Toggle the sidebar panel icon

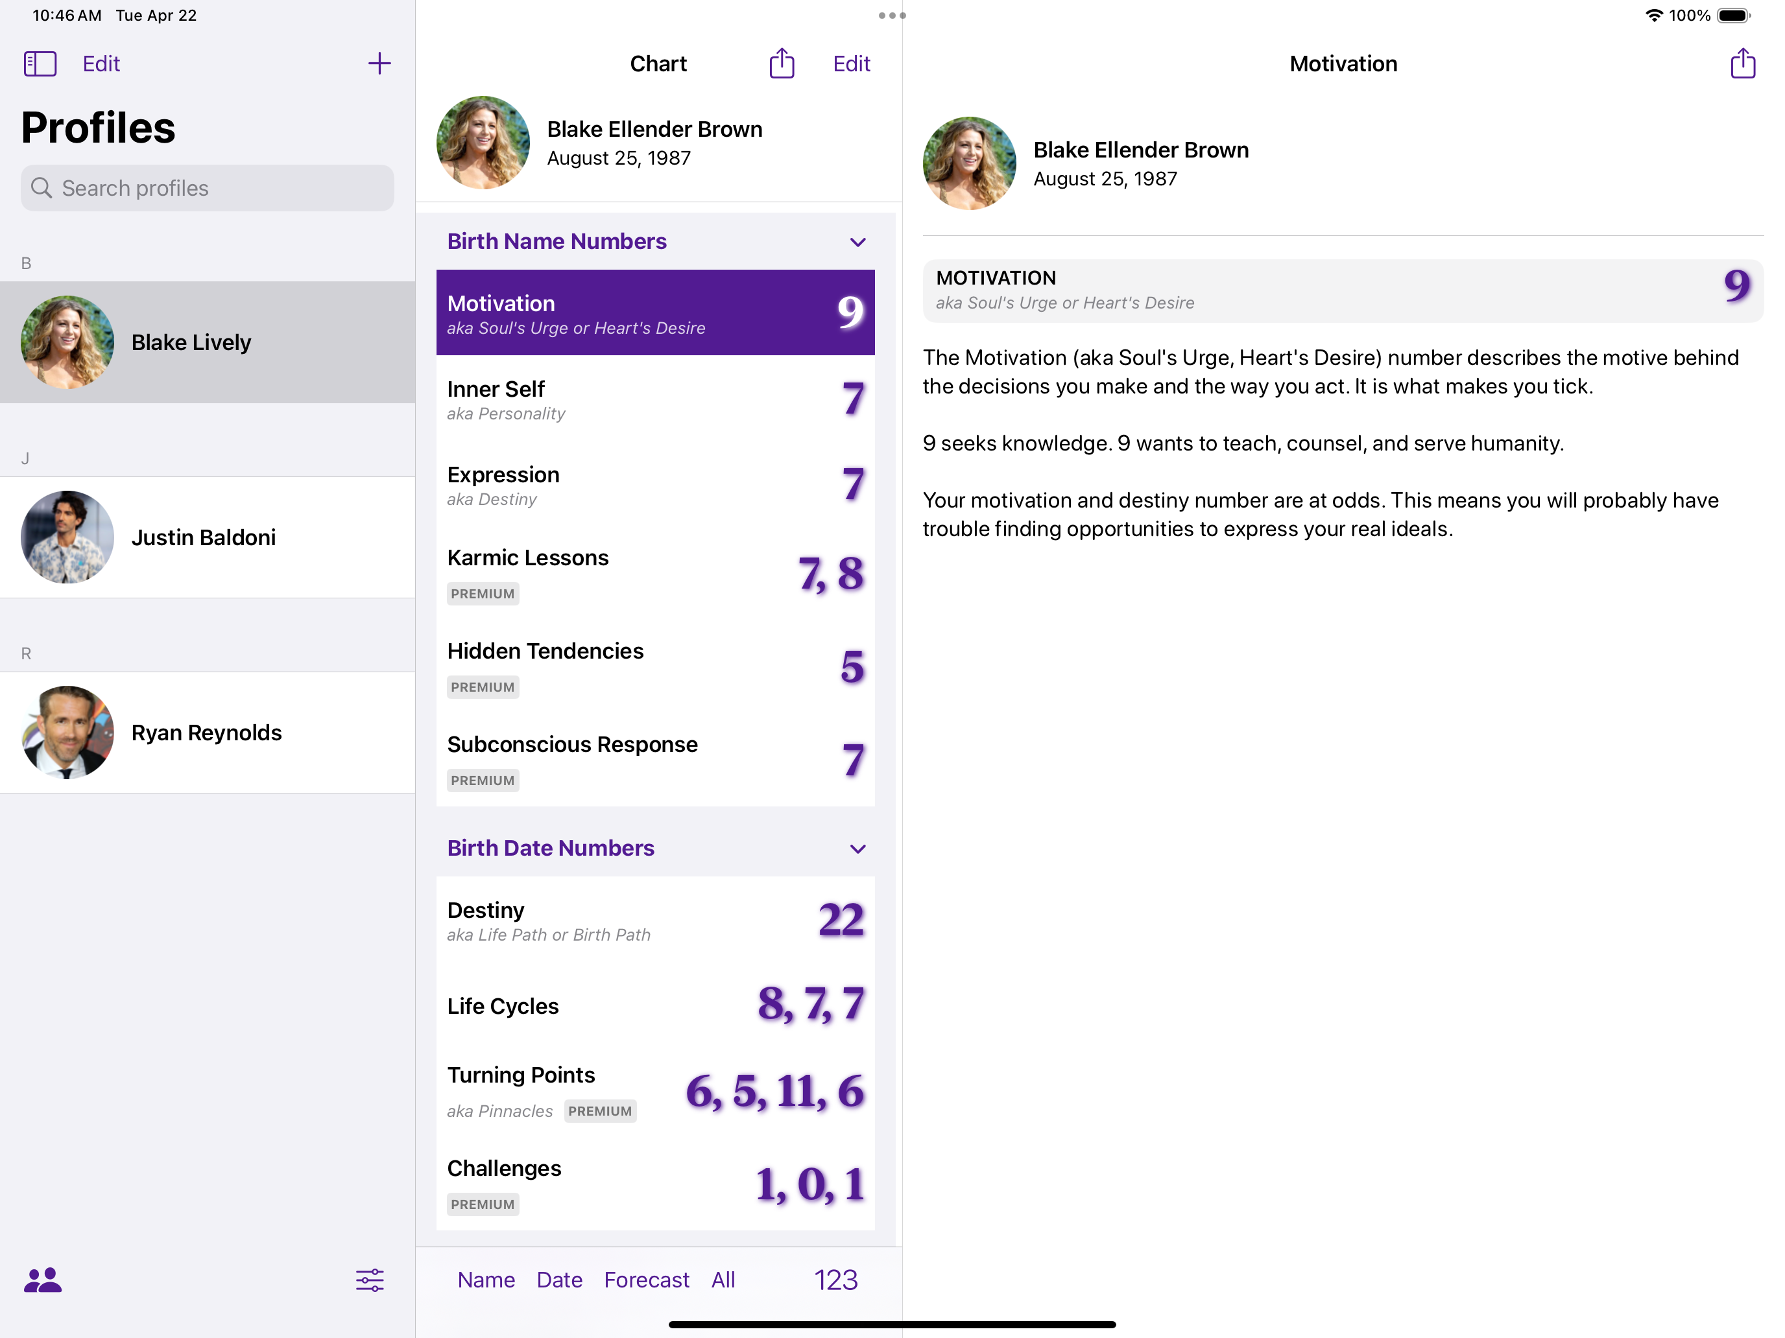(x=40, y=64)
